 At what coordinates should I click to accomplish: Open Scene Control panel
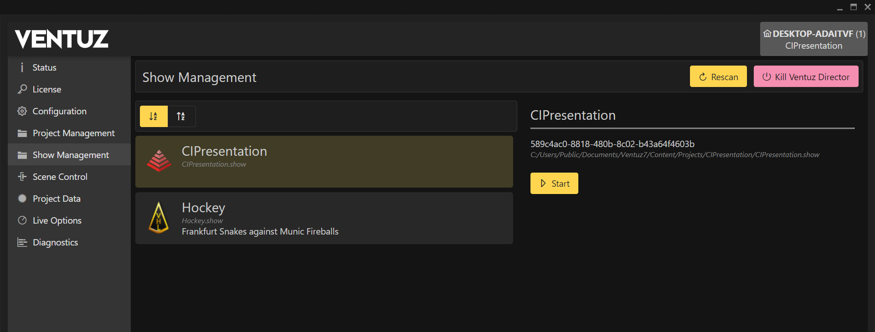pyautogui.click(x=60, y=177)
